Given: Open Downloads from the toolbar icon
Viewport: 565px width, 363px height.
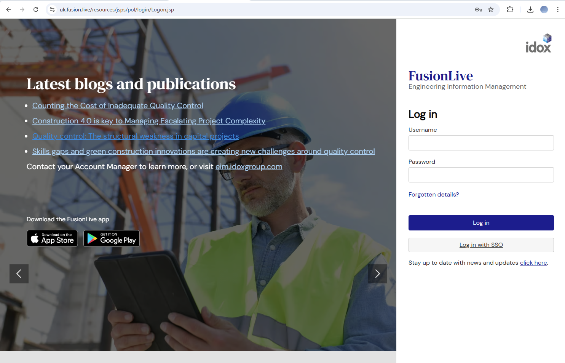Looking at the screenshot, I should [530, 9].
